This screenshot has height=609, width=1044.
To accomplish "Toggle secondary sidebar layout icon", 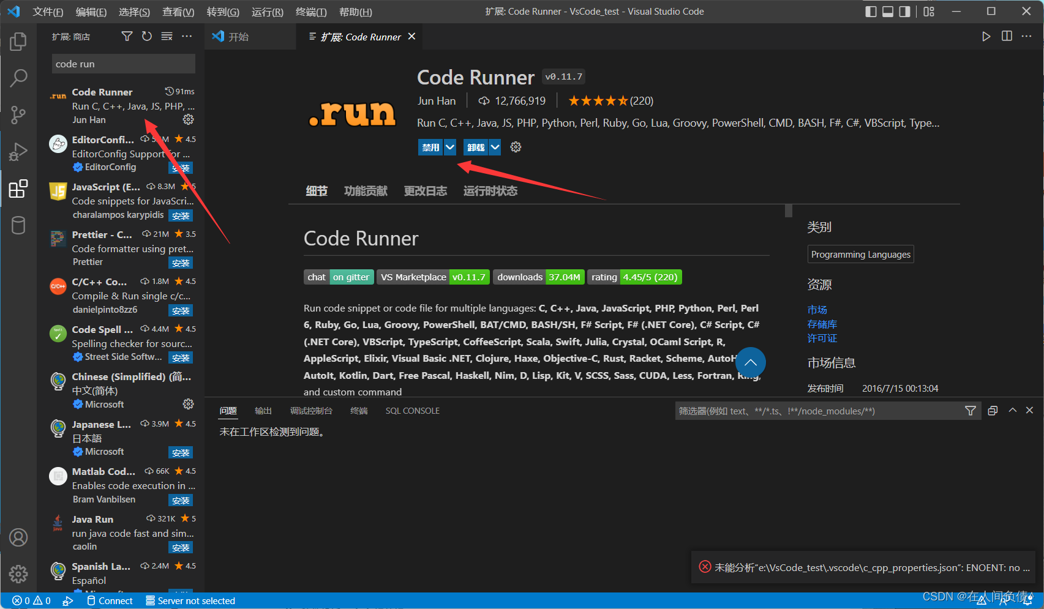I will point(904,12).
